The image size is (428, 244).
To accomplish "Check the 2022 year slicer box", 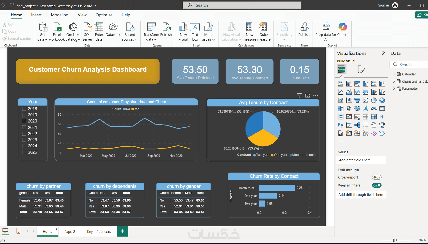I will coord(24,134).
